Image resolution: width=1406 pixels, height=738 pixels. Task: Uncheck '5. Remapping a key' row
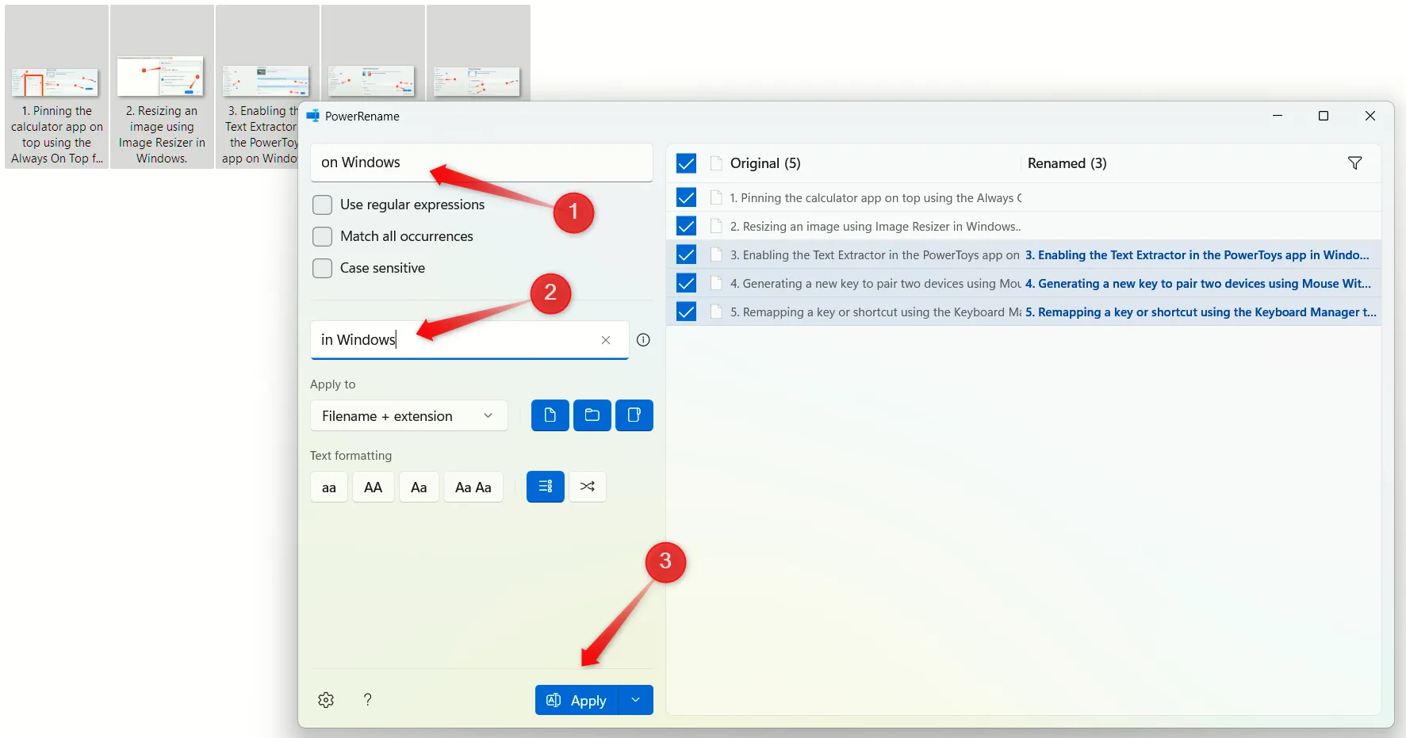click(x=686, y=312)
